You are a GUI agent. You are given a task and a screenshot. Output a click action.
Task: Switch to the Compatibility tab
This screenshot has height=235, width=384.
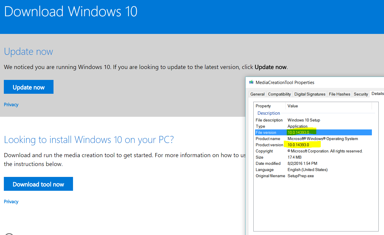(279, 94)
